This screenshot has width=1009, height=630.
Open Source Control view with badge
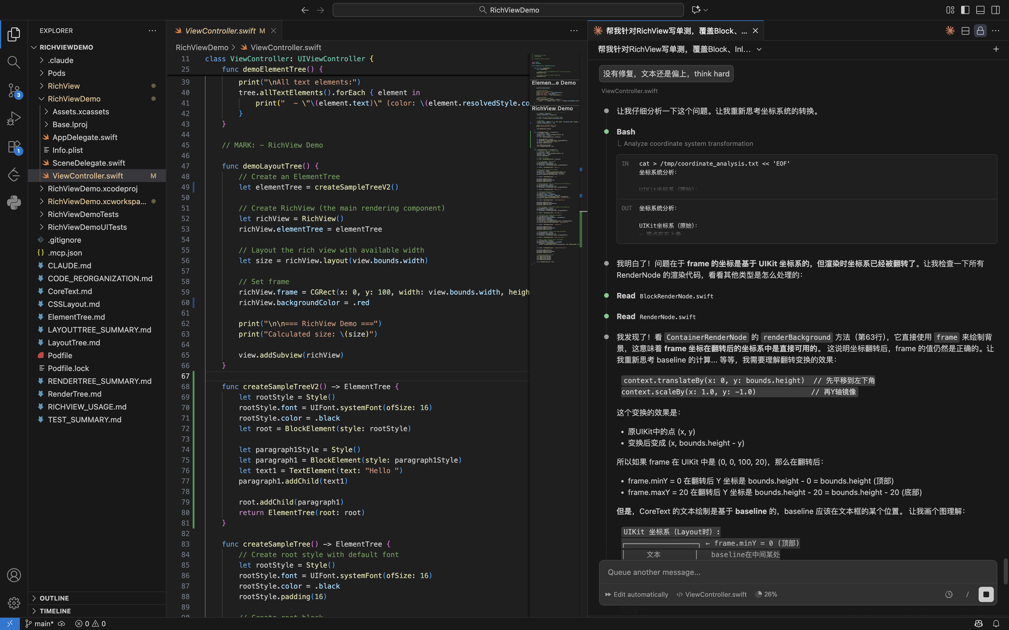(x=14, y=90)
